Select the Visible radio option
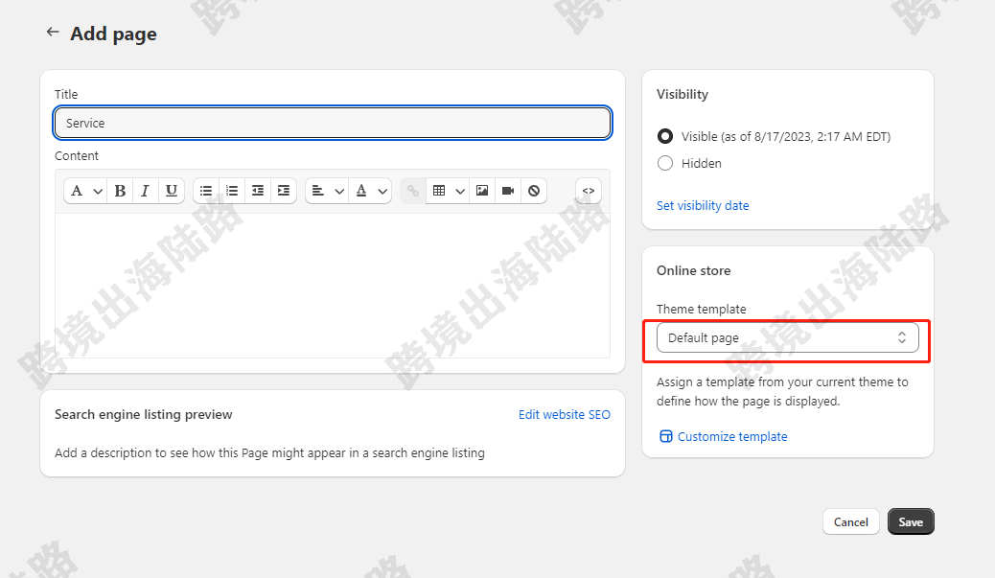This screenshot has height=578, width=995. (x=665, y=136)
